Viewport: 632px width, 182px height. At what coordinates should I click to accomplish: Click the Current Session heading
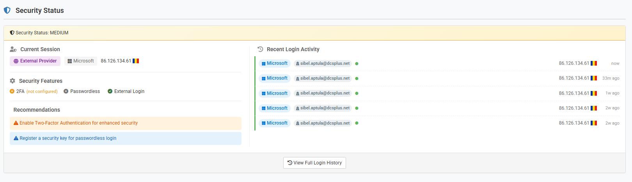40,49
